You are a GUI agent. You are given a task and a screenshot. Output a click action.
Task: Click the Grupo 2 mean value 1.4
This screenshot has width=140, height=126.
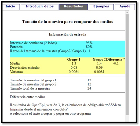click(x=99, y=63)
